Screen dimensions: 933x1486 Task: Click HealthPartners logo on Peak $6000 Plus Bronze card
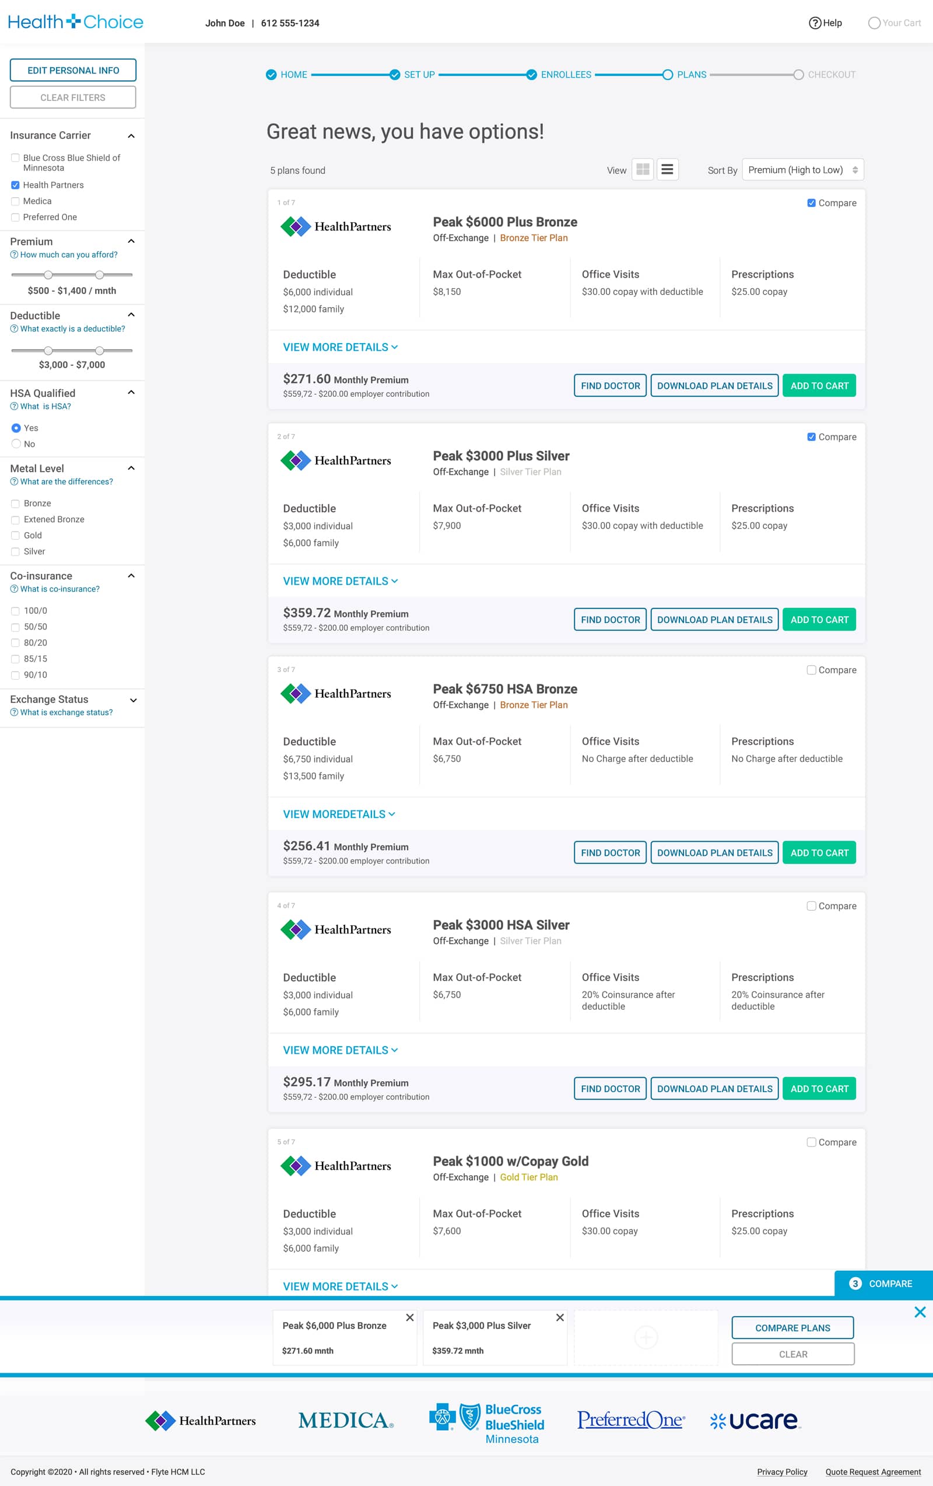point(335,226)
